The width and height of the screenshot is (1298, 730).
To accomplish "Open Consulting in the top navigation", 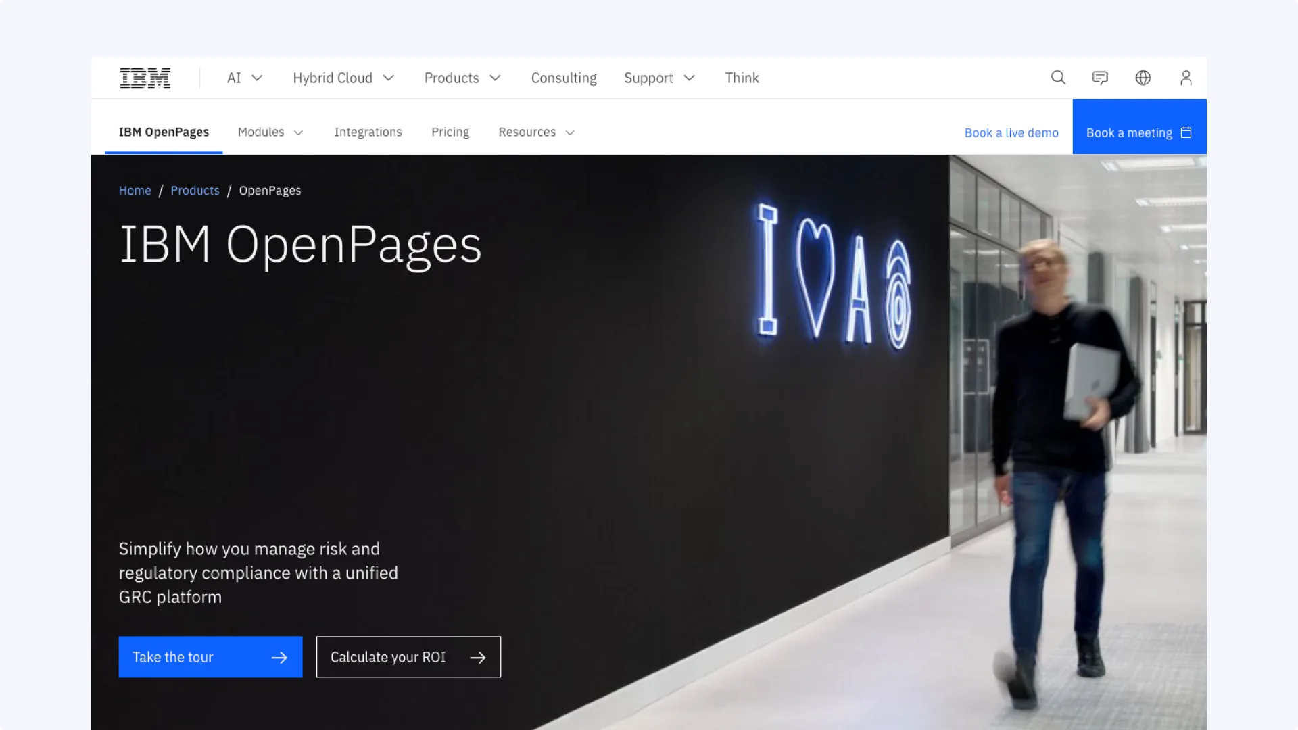I will [x=564, y=78].
